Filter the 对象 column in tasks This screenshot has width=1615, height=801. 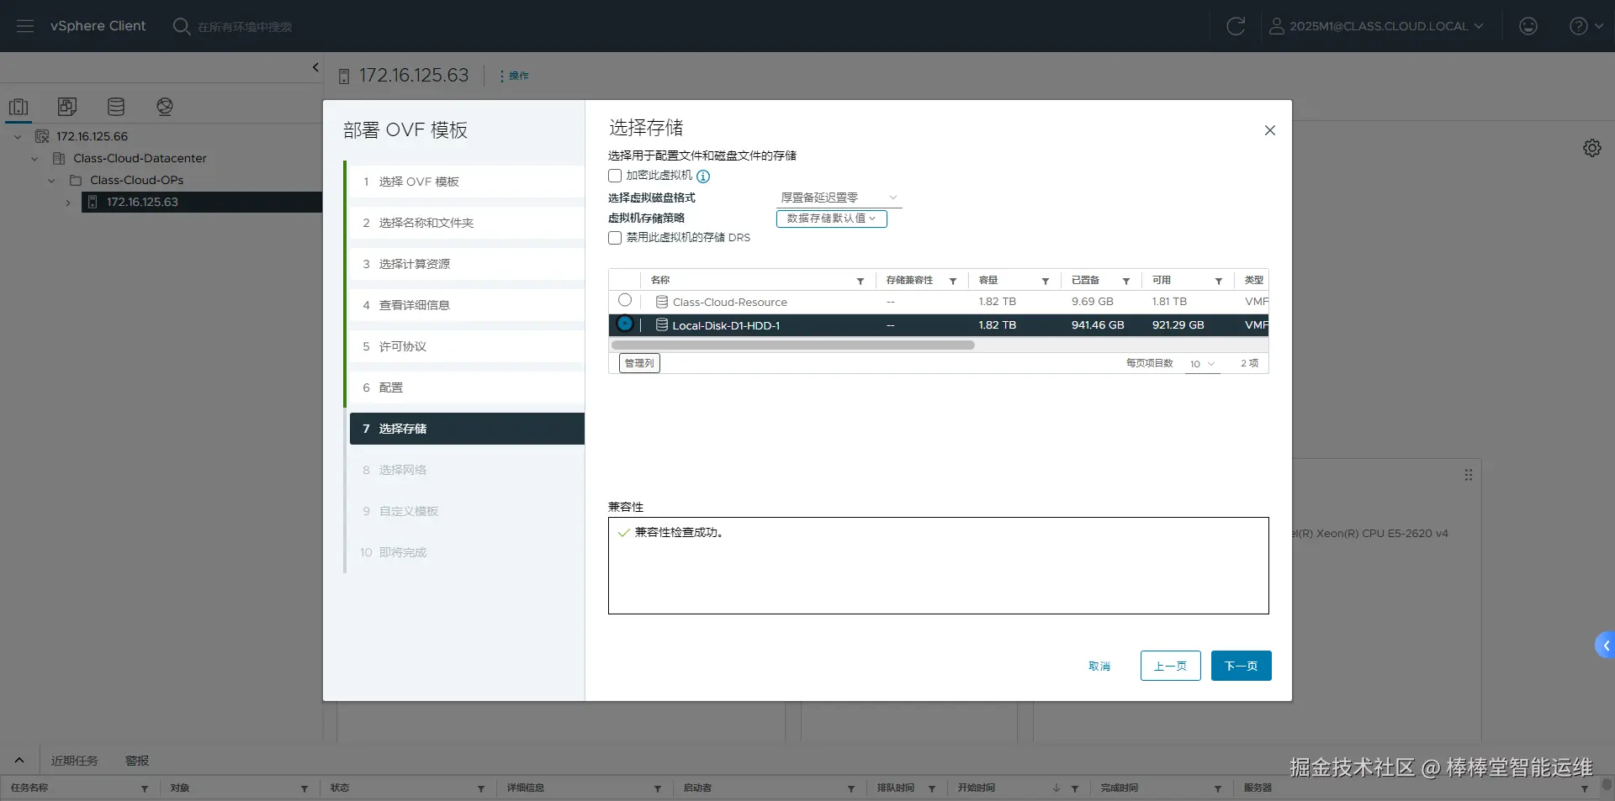(x=304, y=788)
